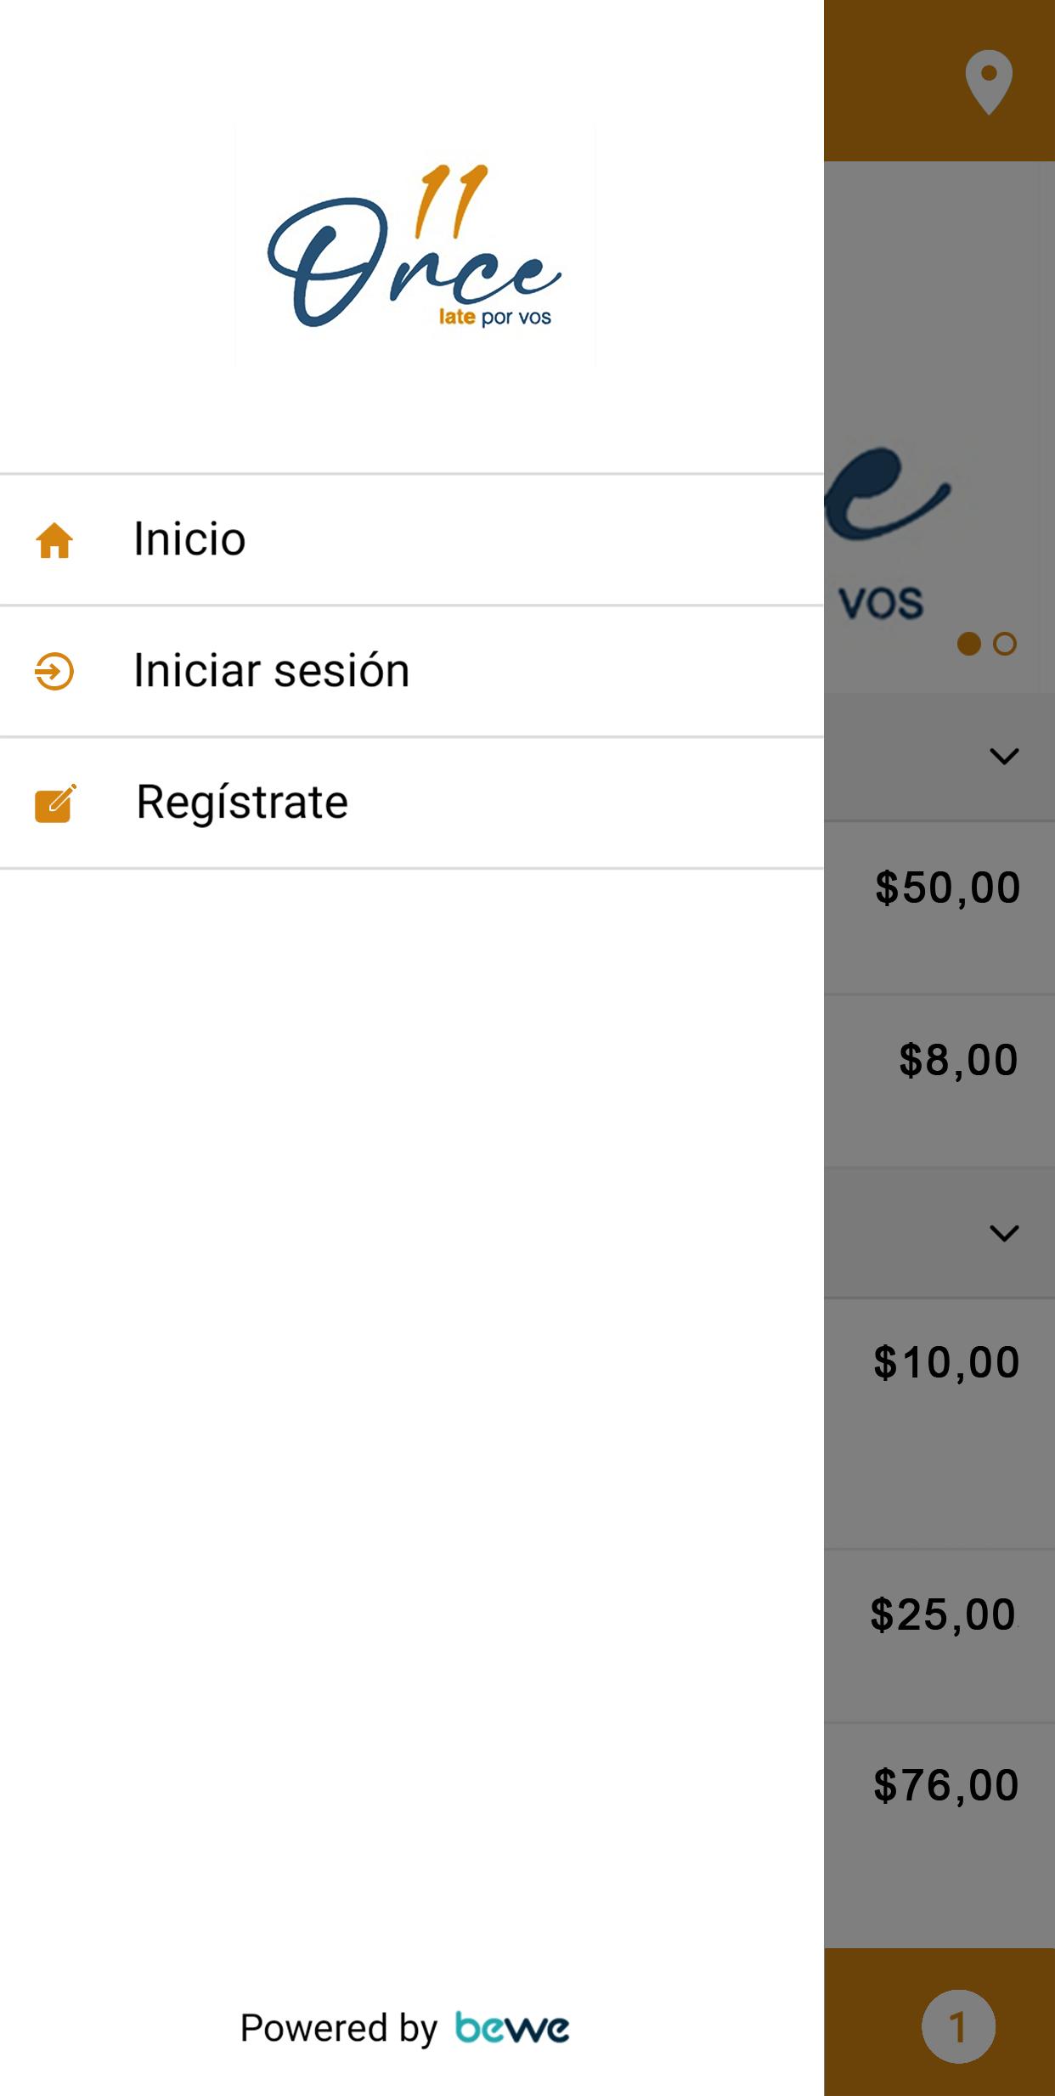This screenshot has height=2096, width=1055.
Task: Select the $8,00 priced item
Action: tap(939, 1081)
